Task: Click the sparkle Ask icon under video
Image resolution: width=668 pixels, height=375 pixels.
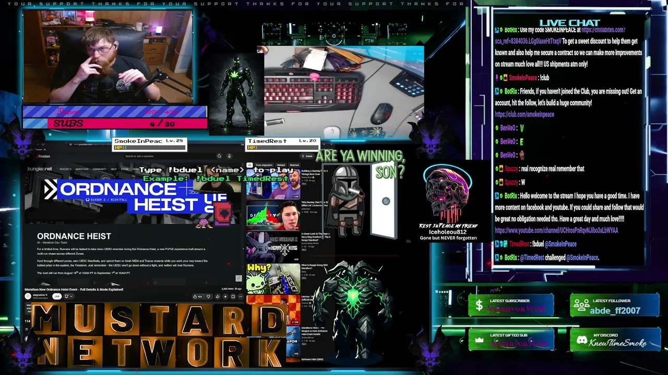Action: coord(225,296)
